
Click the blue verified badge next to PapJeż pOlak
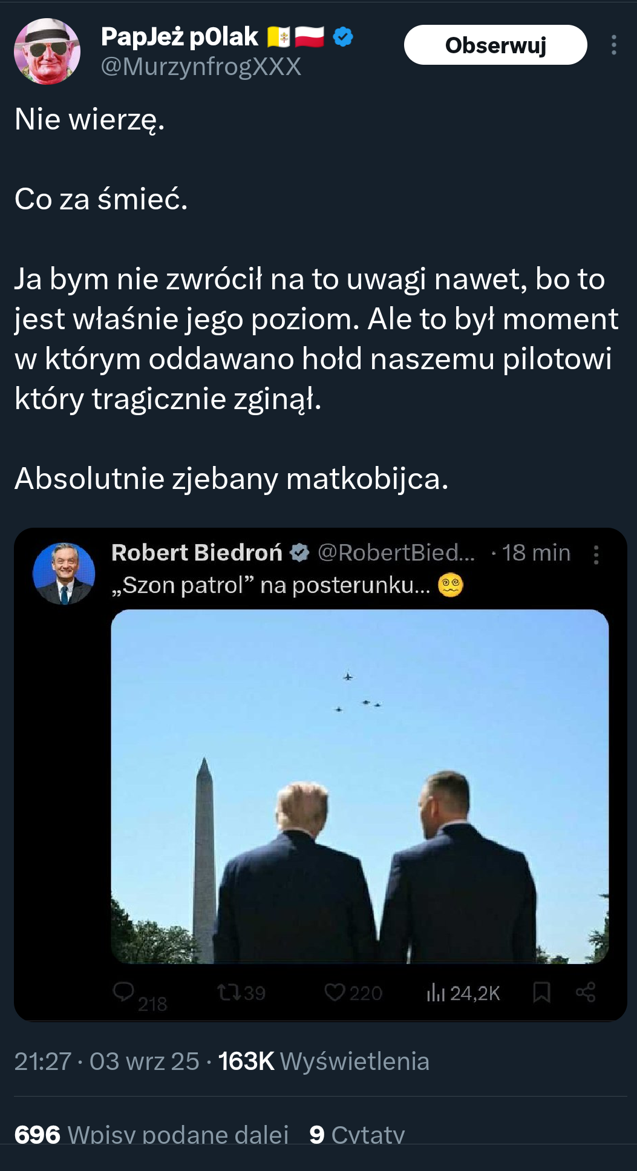click(x=343, y=37)
